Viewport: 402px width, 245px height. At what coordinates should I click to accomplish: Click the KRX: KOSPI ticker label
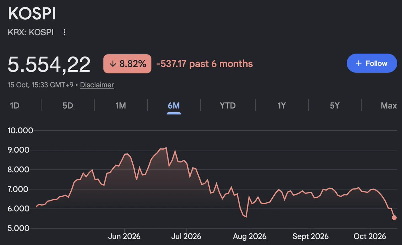coord(30,32)
